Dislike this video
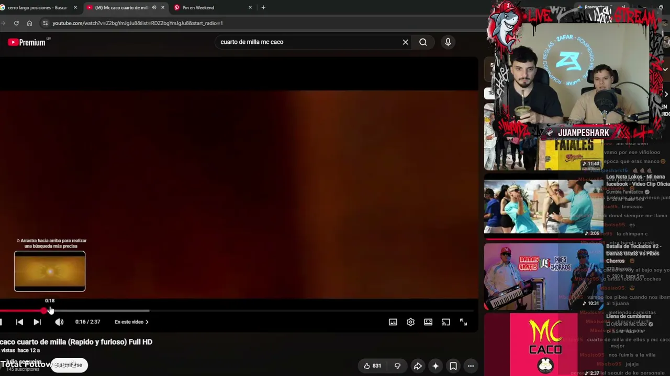Image resolution: width=670 pixels, height=376 pixels. point(397,366)
